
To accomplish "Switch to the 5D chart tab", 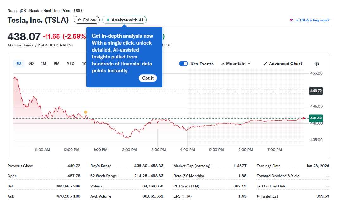I will pyautogui.click(x=31, y=63).
